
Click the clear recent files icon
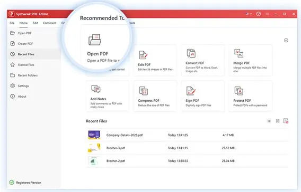(286, 121)
